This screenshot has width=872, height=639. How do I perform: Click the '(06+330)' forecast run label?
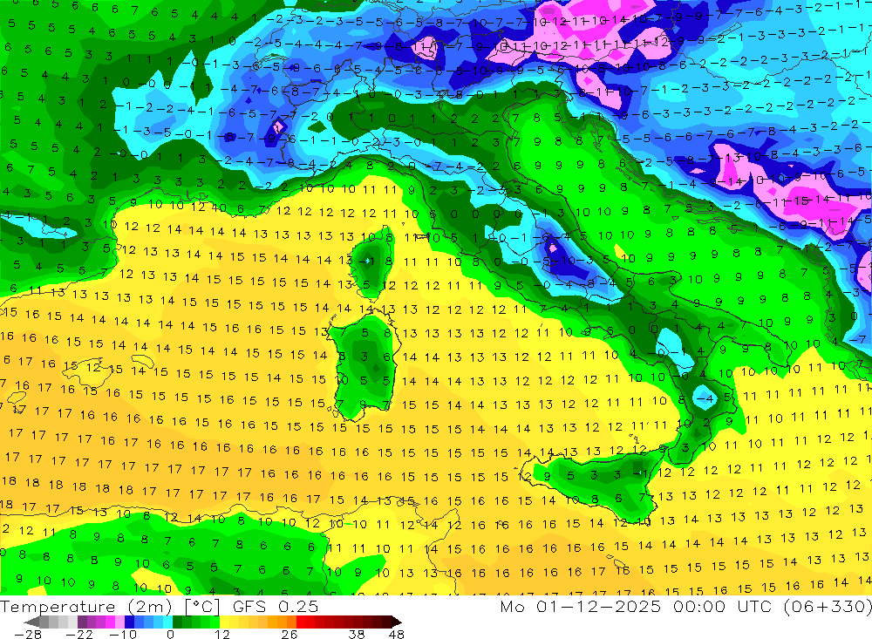pos(828,606)
